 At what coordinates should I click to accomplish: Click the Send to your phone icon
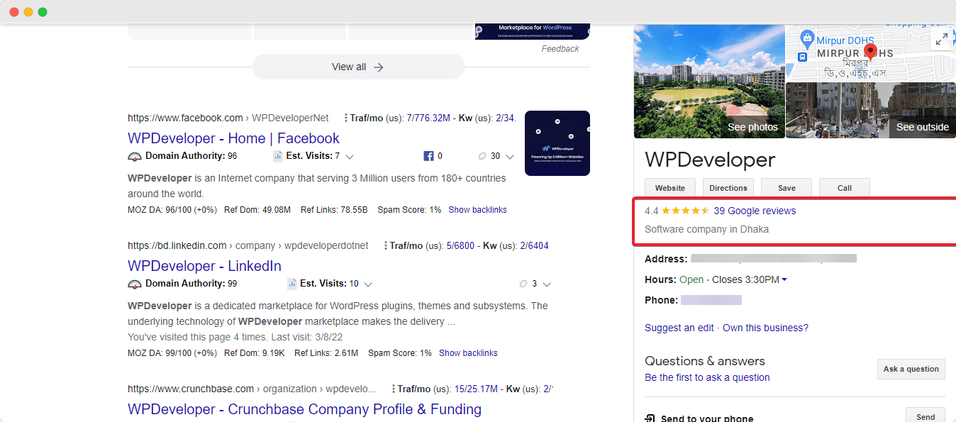point(649,418)
